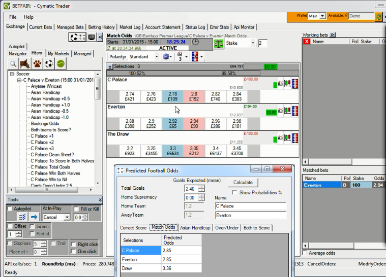
Task: Toggle the Green checkbox
Action: pos(32,226)
